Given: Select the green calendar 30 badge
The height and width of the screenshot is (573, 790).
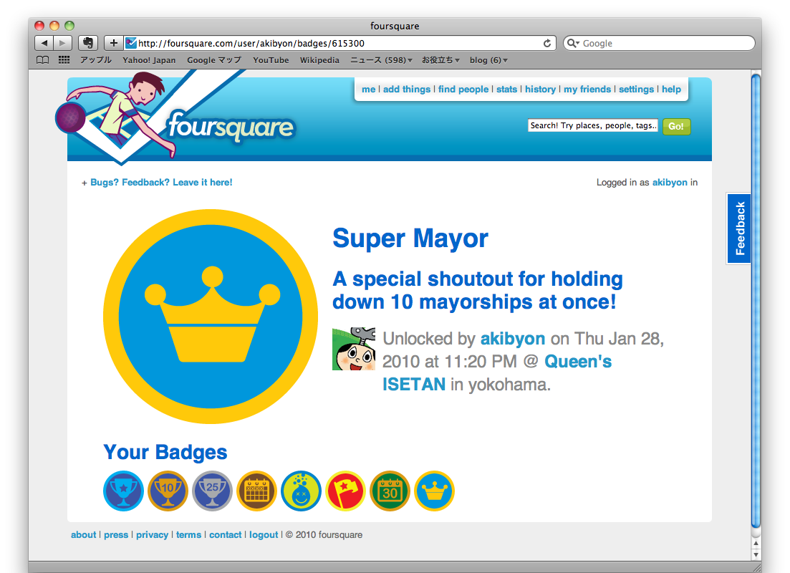Looking at the screenshot, I should pos(390,491).
